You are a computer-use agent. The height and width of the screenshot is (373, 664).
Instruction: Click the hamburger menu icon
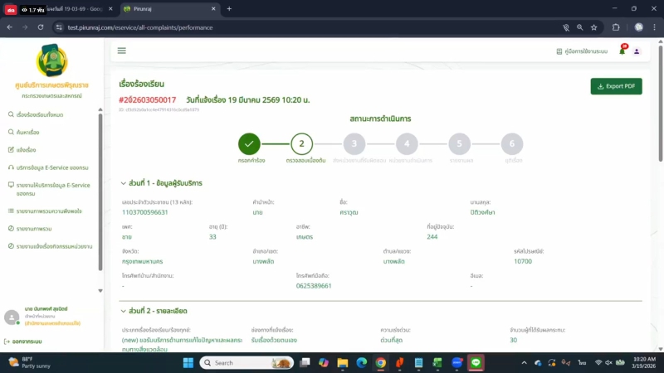coord(122,51)
